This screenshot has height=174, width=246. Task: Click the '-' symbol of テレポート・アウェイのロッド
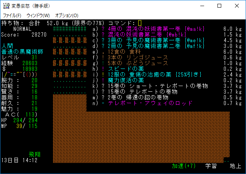(x=103, y=103)
